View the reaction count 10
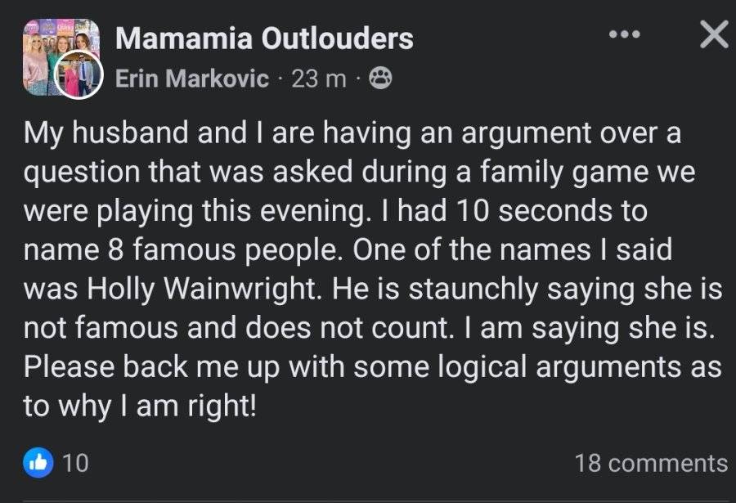The width and height of the screenshot is (736, 503). coord(75,463)
